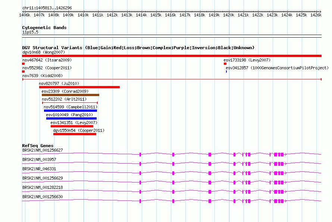Screen dimensions: 332x222
Task: Select the RefSeq Genes track title
Action: click(38, 146)
